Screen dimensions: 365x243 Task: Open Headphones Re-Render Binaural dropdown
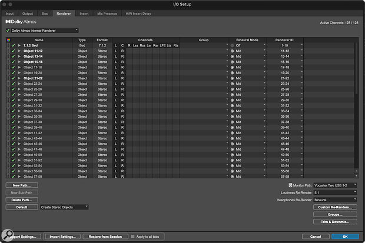pyautogui.click(x=335, y=199)
